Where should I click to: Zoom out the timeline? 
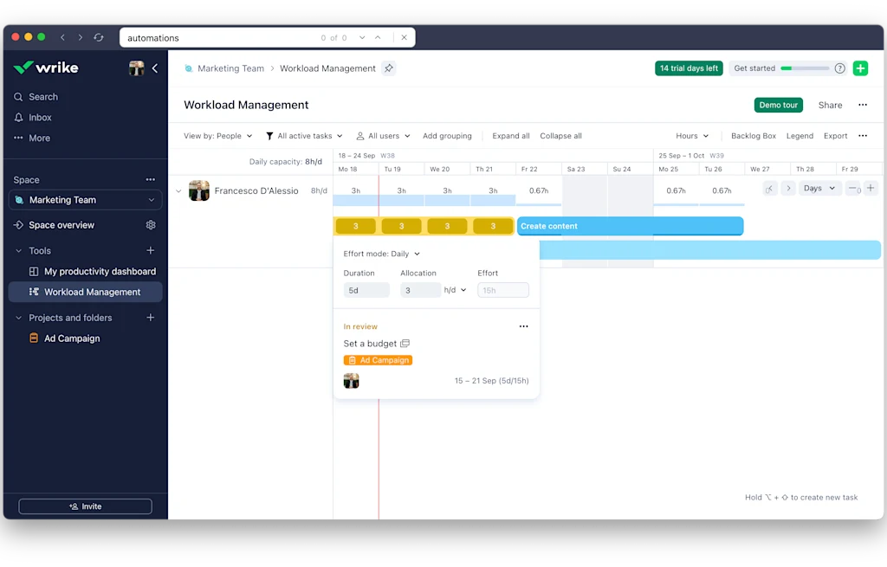[853, 188]
